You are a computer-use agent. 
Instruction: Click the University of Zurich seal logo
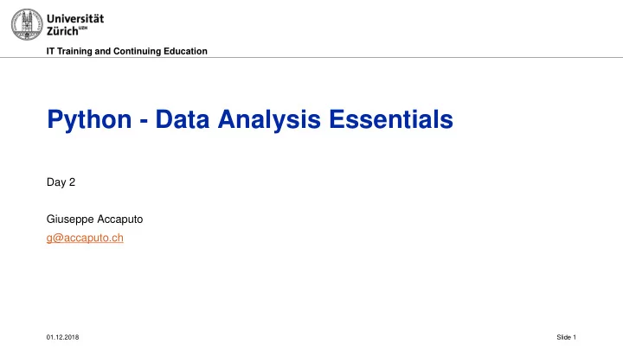[27, 24]
